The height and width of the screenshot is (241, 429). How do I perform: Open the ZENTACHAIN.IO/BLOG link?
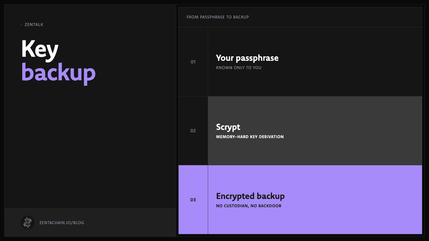click(x=62, y=223)
